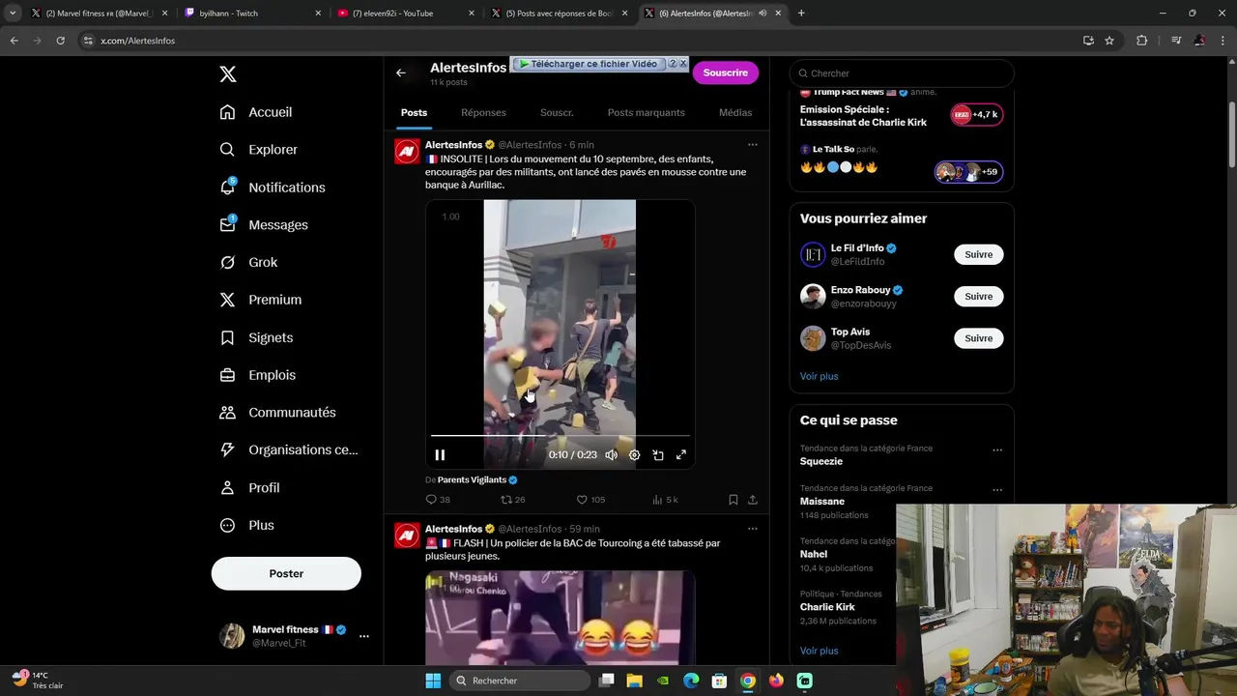Mute the video sound
The width and height of the screenshot is (1237, 696).
coord(611,455)
